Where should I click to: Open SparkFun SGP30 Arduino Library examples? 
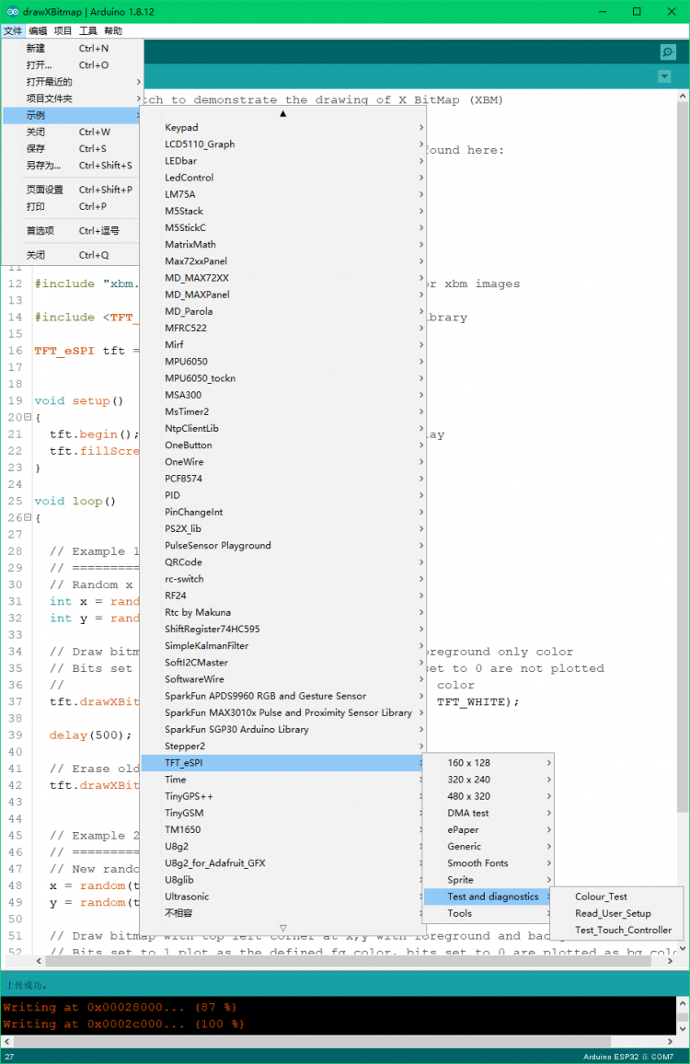pyautogui.click(x=283, y=729)
